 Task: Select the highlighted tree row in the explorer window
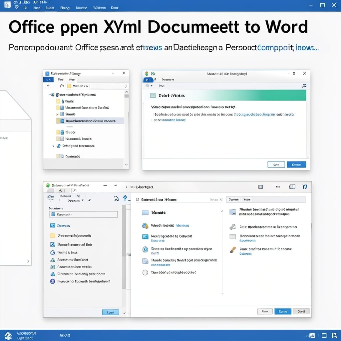(x=90, y=121)
